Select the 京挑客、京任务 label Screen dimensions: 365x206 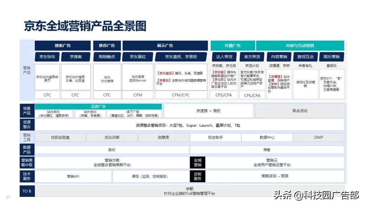(224, 66)
